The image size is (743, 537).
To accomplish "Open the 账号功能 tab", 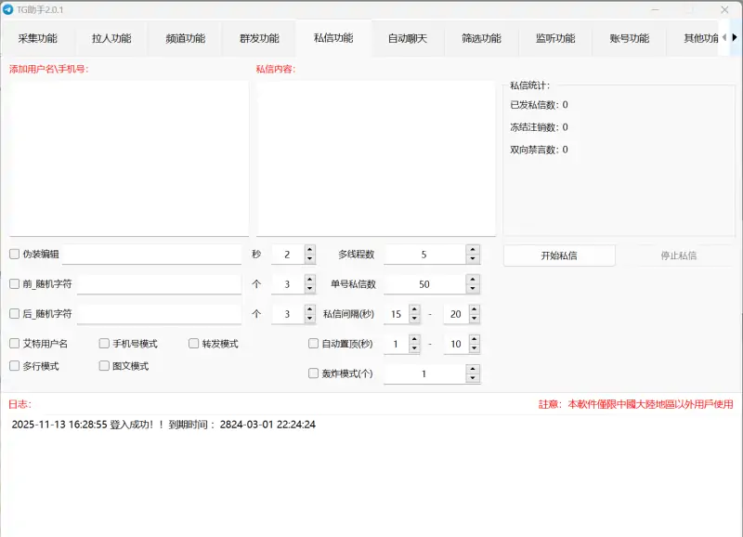I will (628, 39).
